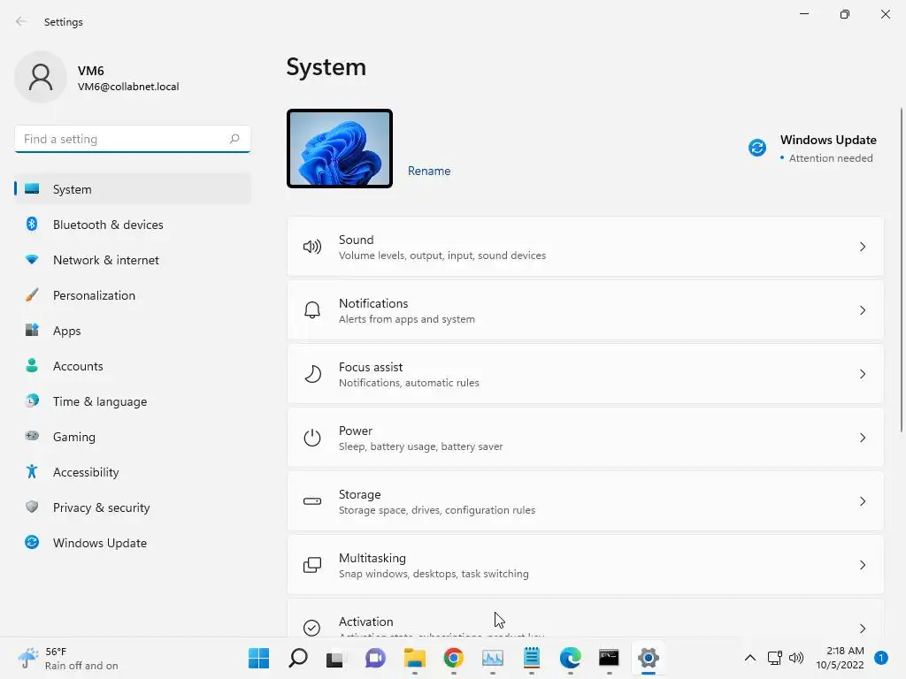Viewport: 906px width, 679px height.
Task: Open Task View from the taskbar
Action: click(x=335, y=658)
